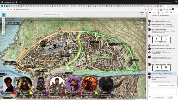This screenshot has width=178, height=100.
Task: Click the dark red swatch beside Майс
Action: (63, 93)
